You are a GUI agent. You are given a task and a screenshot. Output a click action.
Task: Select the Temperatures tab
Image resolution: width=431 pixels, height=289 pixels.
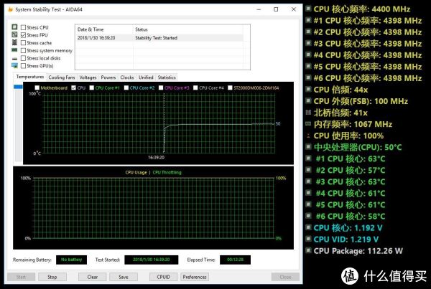29,77
